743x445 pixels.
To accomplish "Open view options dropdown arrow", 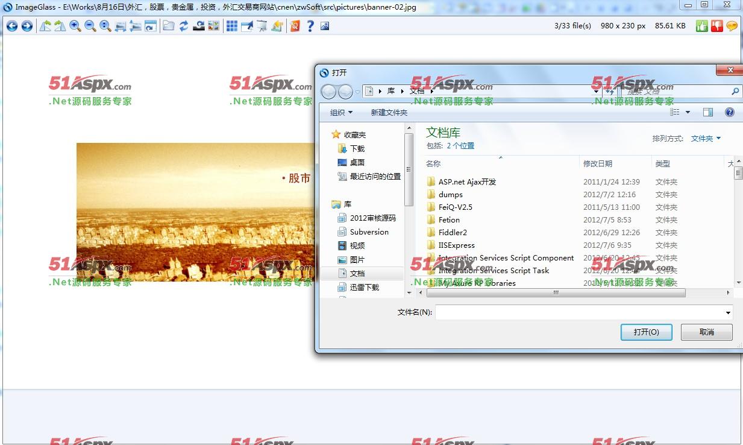I will 688,112.
